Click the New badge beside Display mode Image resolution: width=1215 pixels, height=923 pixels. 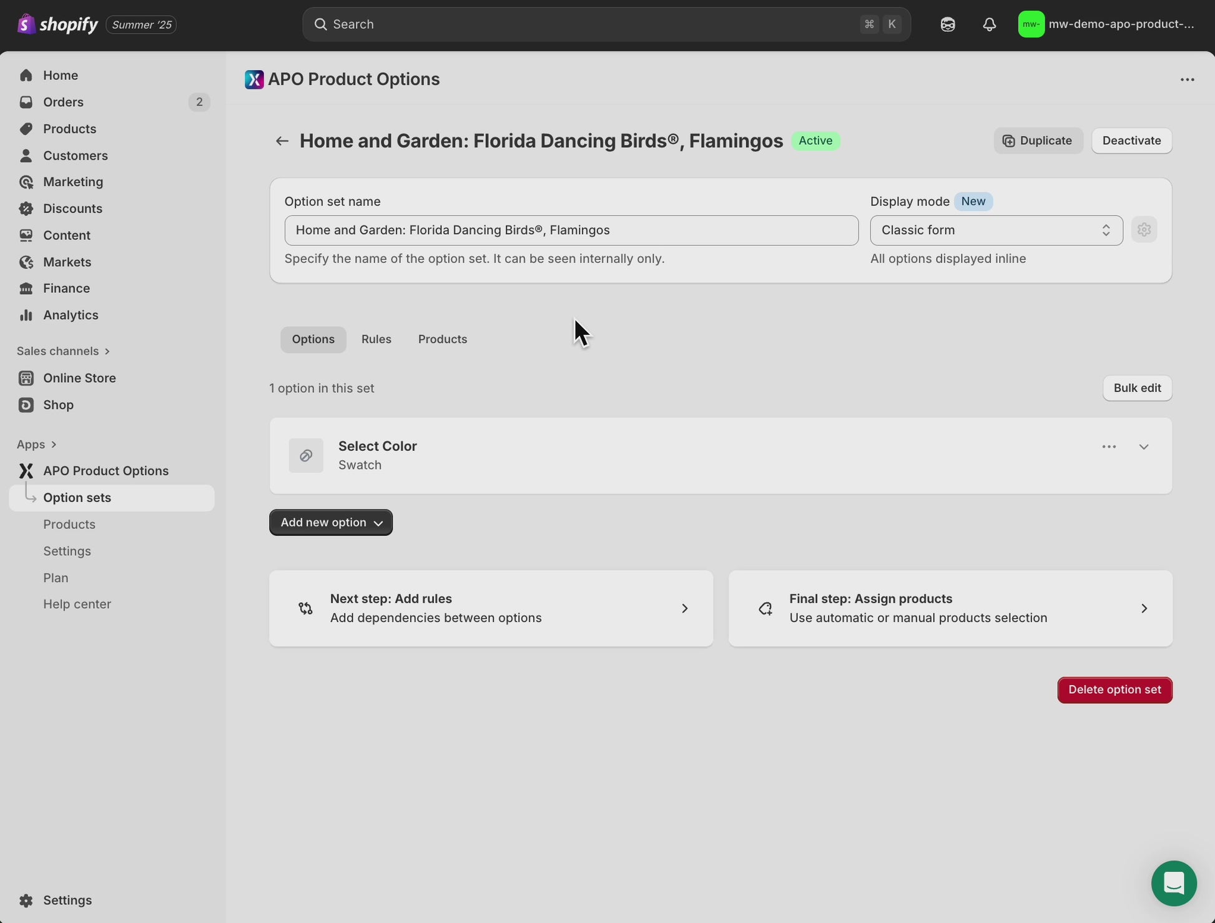tap(973, 202)
